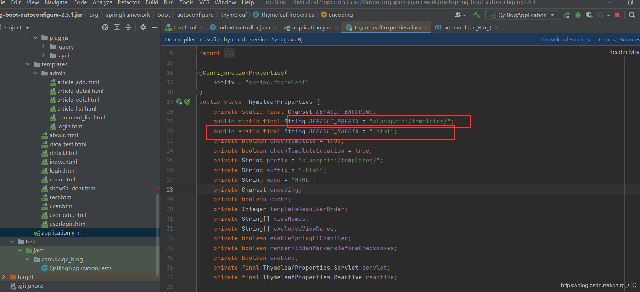This screenshot has width=640, height=292.
Task: Click the ThymeleafProperties class icon in breadcrumb
Action: [256, 15]
